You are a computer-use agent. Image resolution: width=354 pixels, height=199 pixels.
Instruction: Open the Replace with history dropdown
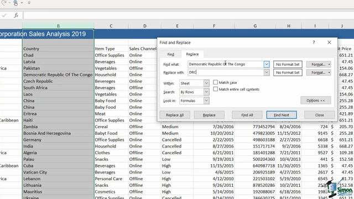pyautogui.click(x=267, y=72)
